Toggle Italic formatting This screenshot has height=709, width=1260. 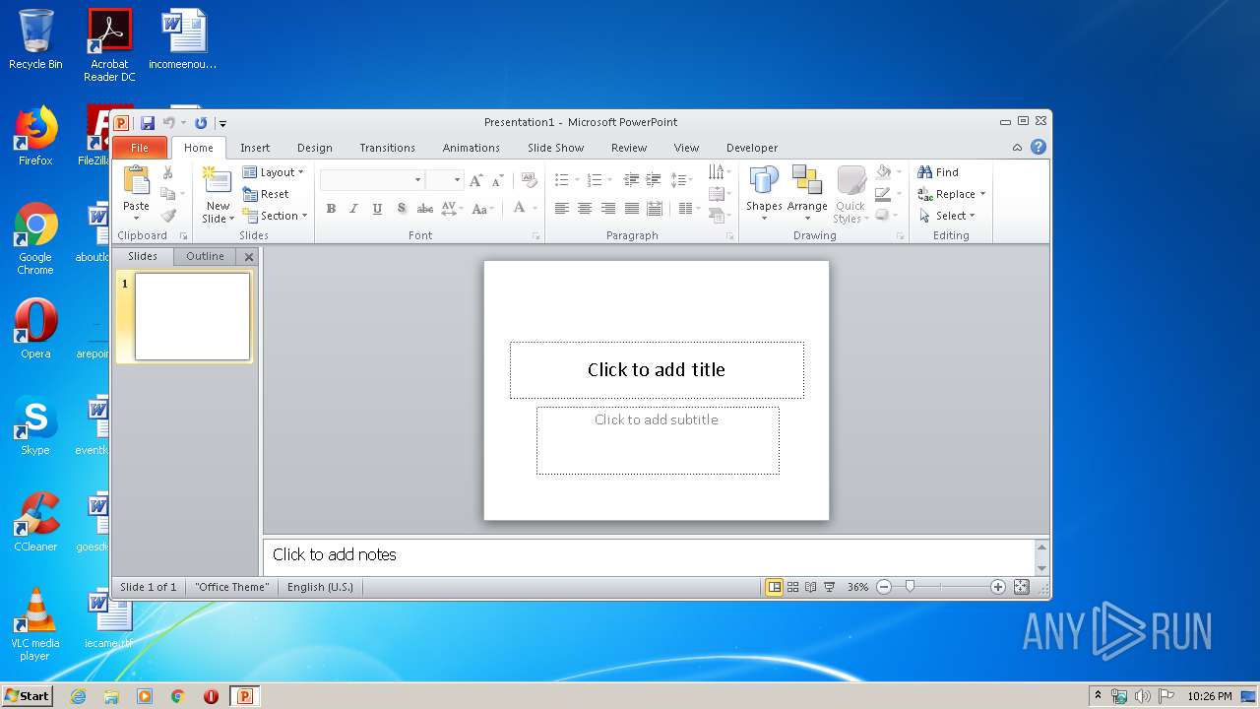pyautogui.click(x=354, y=209)
